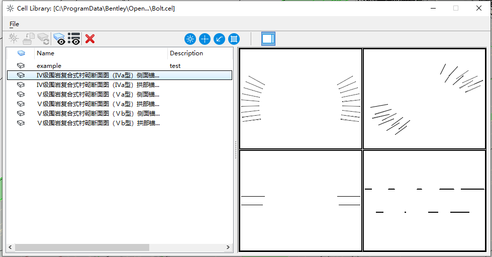Click the bottom-left preview view pane

[x=301, y=200]
